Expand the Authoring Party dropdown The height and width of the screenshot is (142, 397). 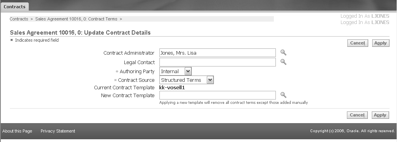click(x=176, y=71)
